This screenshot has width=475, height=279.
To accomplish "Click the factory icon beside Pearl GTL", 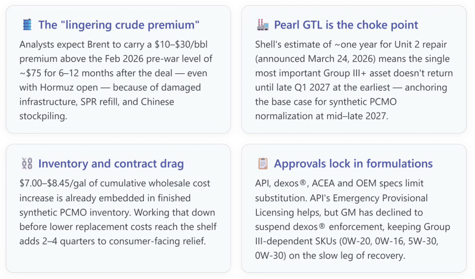I will [x=263, y=25].
